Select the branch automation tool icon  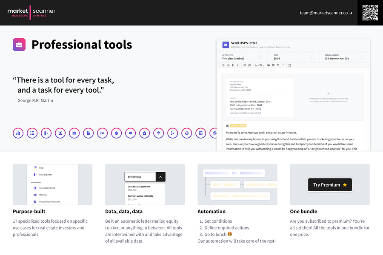coord(173,133)
